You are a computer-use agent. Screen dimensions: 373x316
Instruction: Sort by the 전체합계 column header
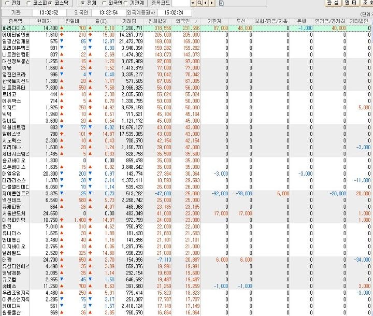click(157, 21)
